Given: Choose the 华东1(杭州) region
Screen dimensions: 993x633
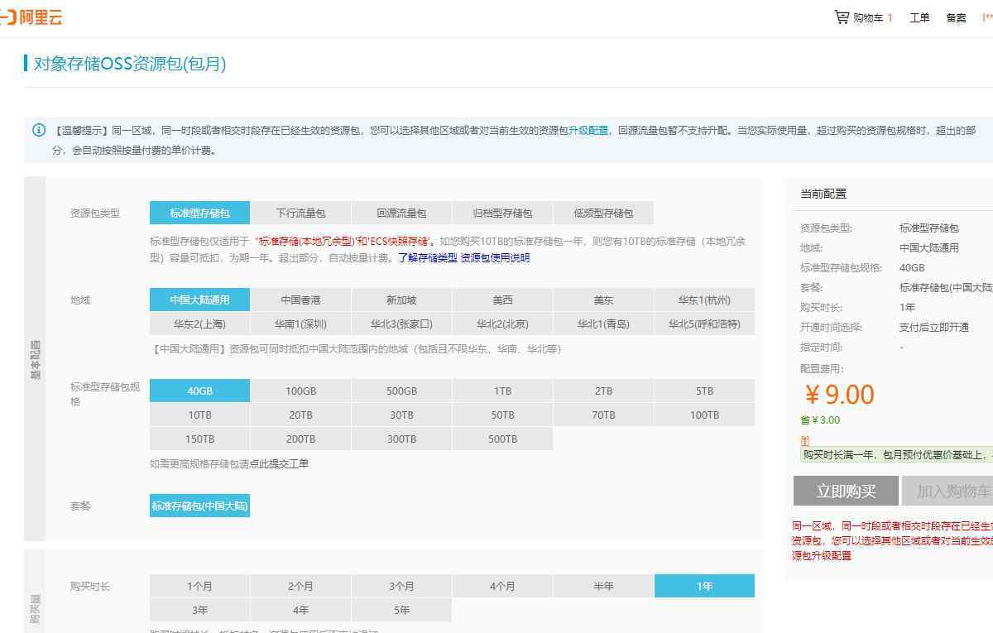Looking at the screenshot, I should (704, 300).
